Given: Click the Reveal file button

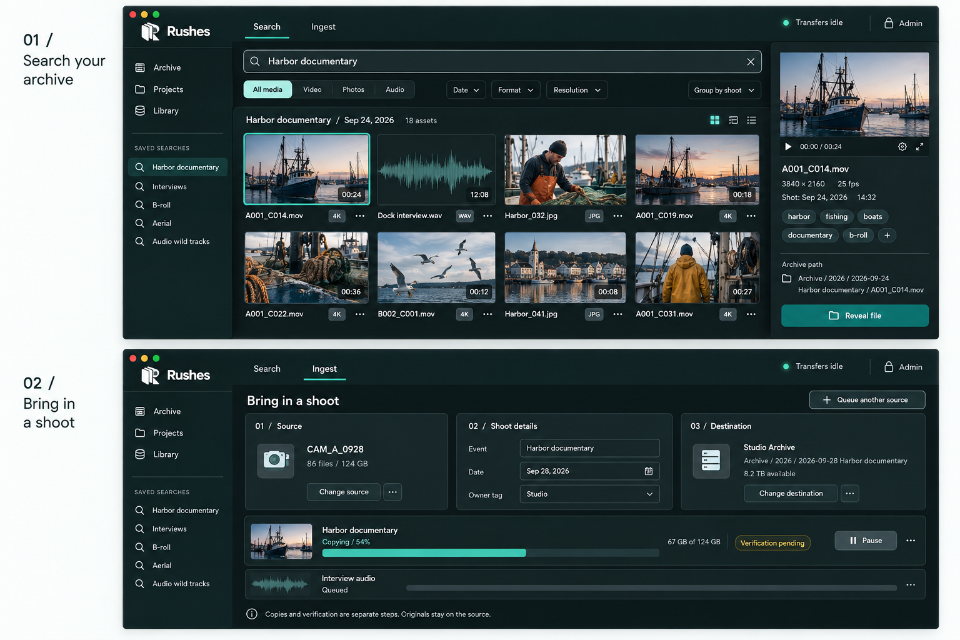Looking at the screenshot, I should point(855,316).
